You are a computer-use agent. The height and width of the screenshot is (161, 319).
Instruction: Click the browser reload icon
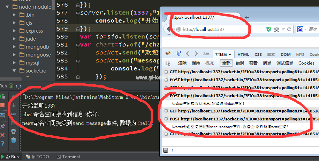click(289, 29)
